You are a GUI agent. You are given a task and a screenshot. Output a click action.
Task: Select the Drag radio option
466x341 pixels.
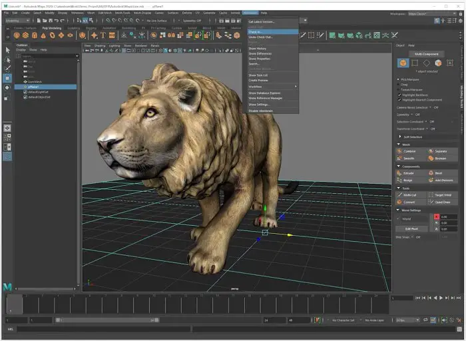tap(398, 85)
